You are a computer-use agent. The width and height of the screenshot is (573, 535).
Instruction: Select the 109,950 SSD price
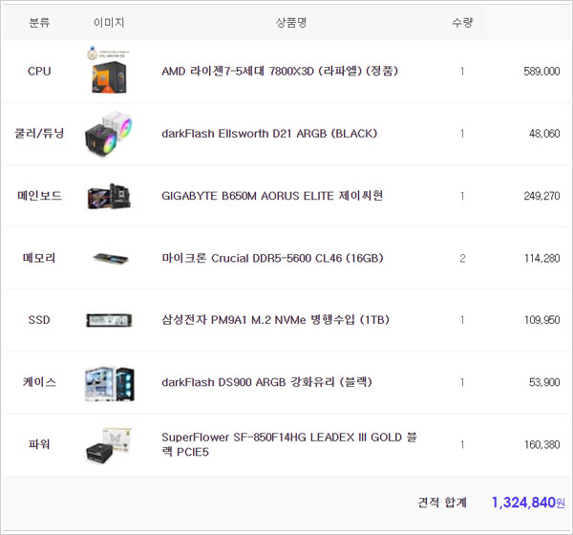[x=541, y=320]
